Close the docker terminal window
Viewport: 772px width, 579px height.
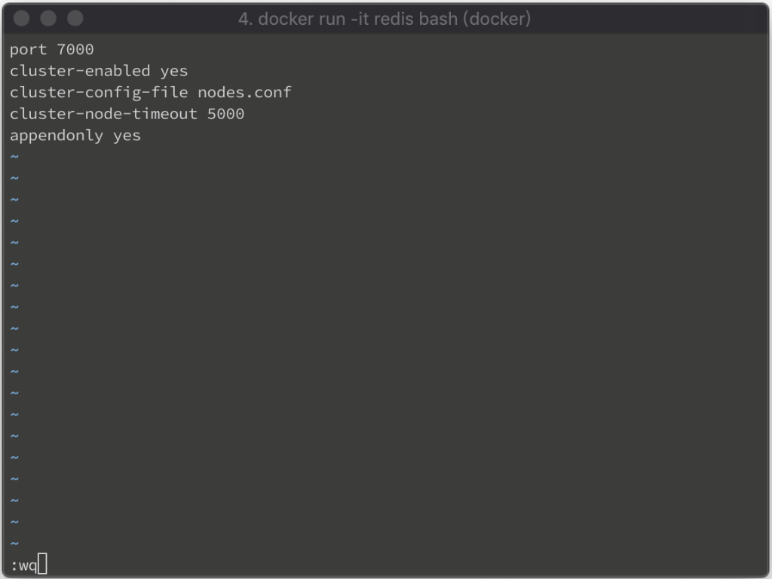pos(21,18)
